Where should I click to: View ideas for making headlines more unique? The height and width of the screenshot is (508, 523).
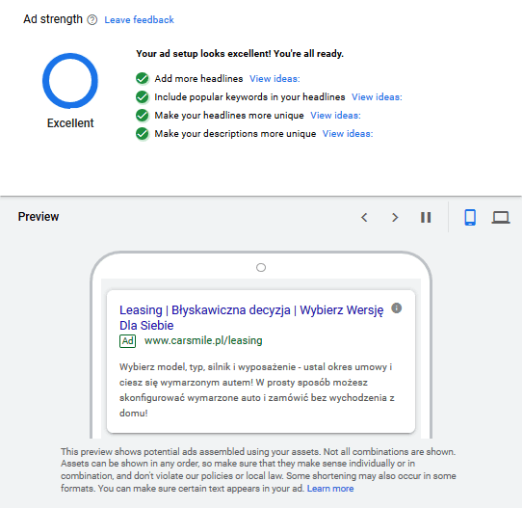pyautogui.click(x=335, y=116)
